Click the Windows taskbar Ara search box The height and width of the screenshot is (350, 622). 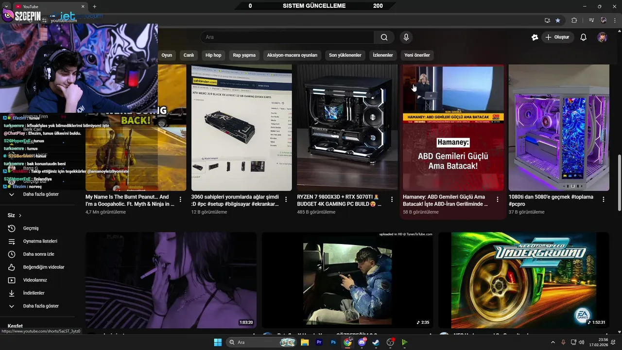tap(262, 342)
